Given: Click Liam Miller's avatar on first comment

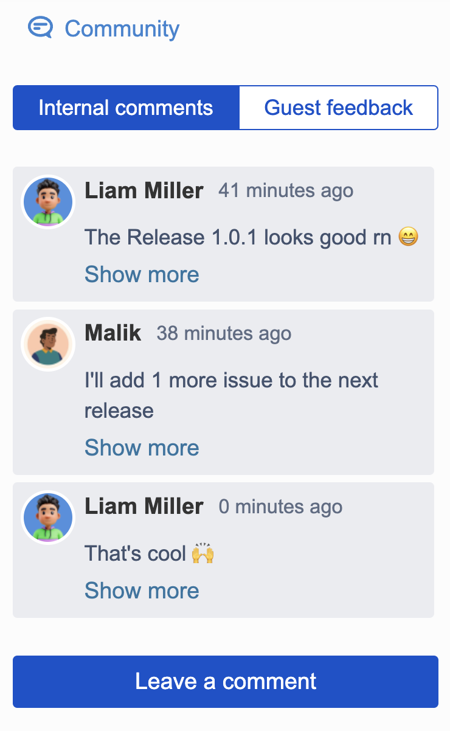Looking at the screenshot, I should click(x=48, y=202).
